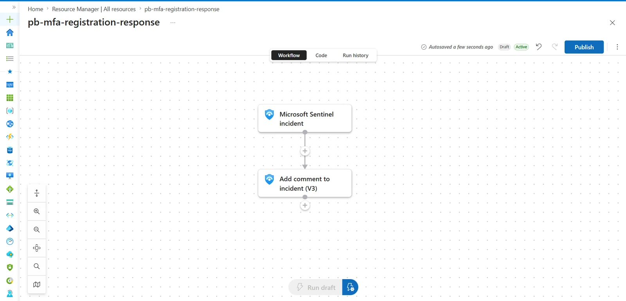Screen dimensions: 626x301
Task: Open the vertical ellipsis menu beside Publish
Action: tap(617, 47)
